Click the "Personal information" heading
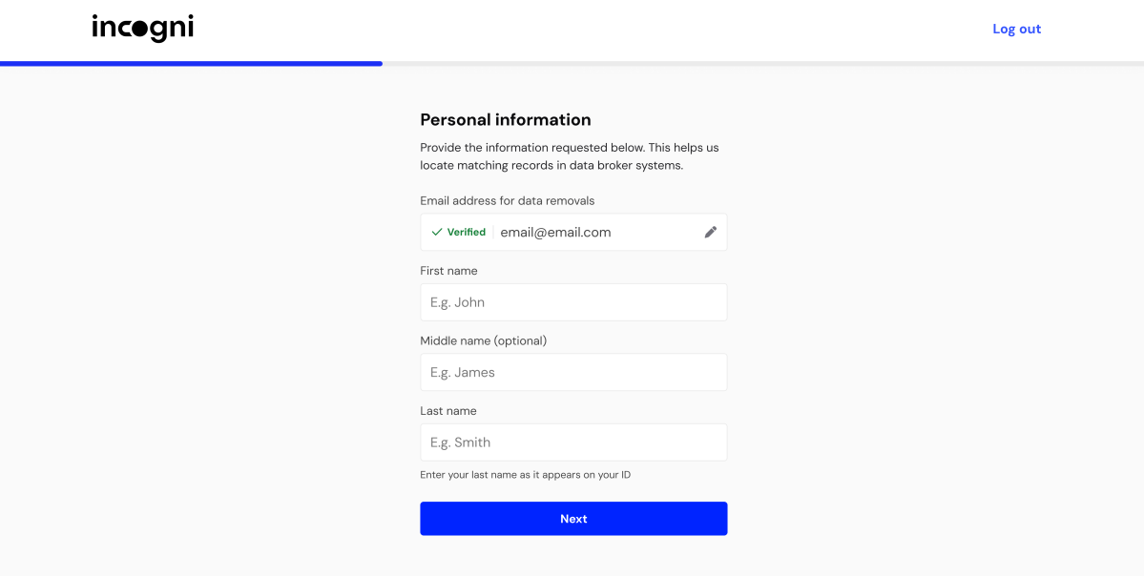Image resolution: width=1144 pixels, height=576 pixels. pos(506,119)
